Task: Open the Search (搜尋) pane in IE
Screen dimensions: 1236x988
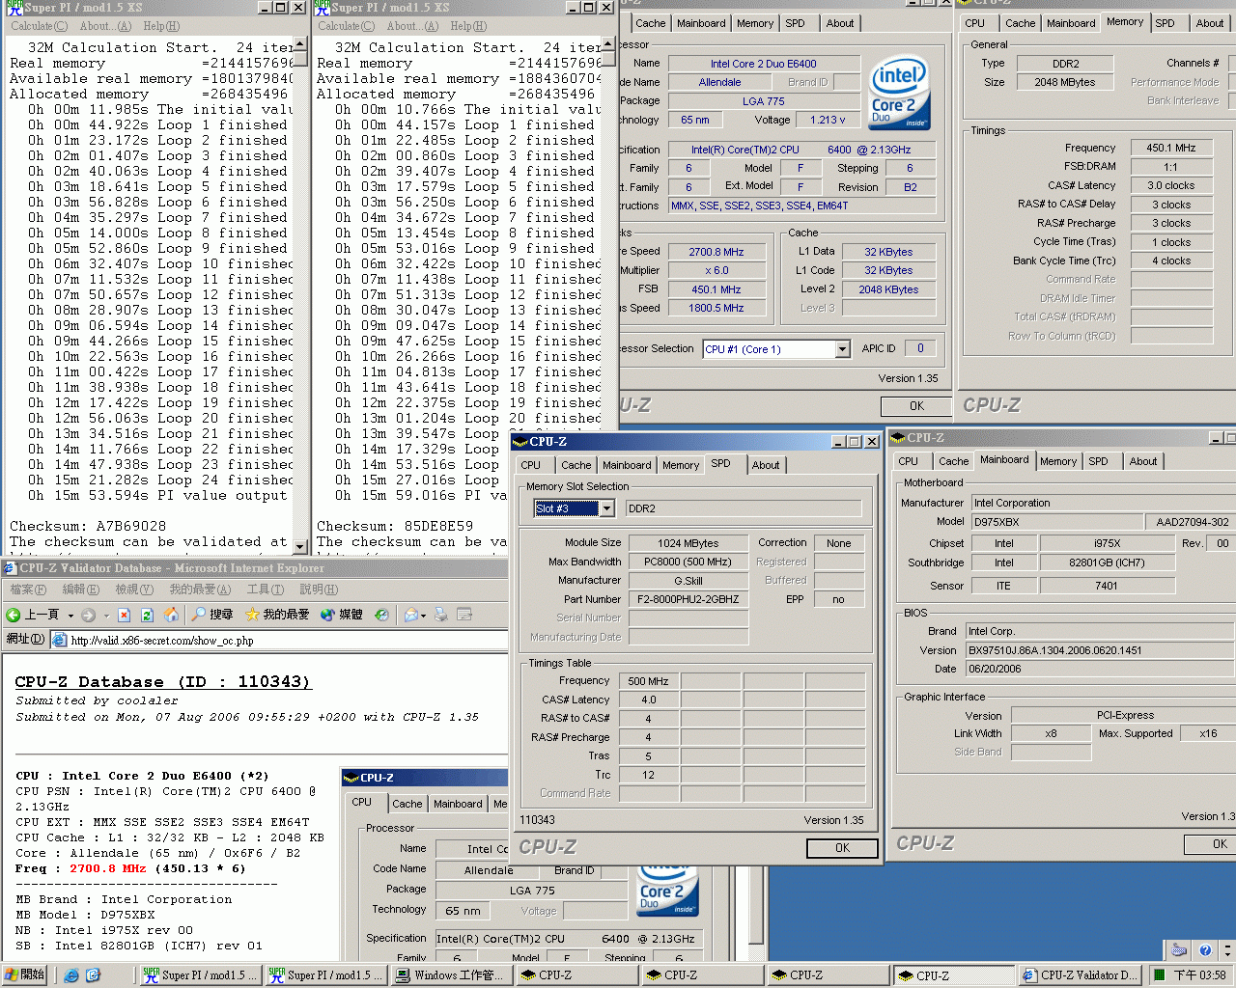Action: coord(211,615)
